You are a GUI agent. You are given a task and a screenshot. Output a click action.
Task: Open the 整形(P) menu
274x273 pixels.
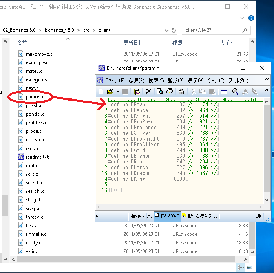click(176, 81)
